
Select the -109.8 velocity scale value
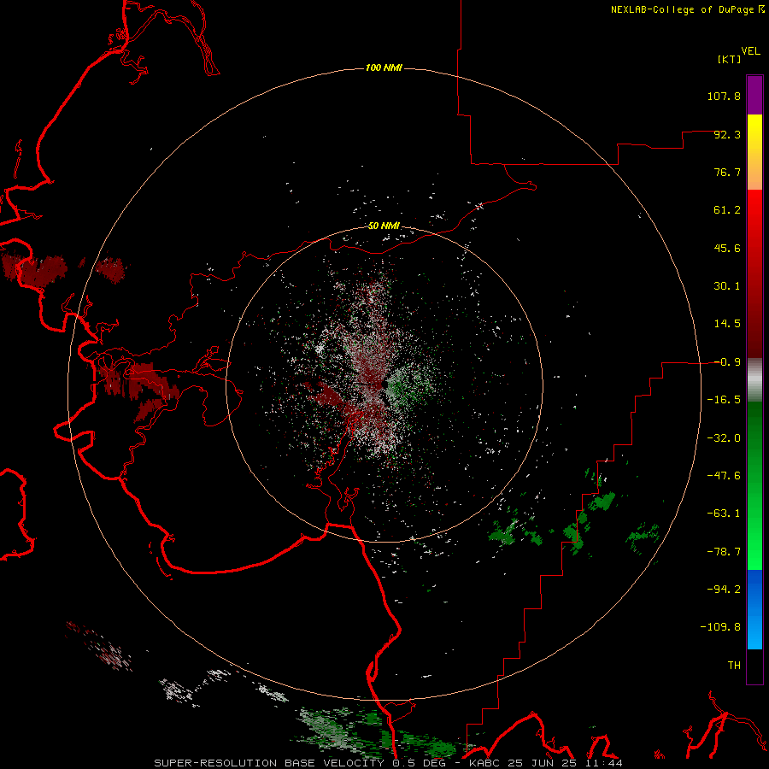[720, 627]
